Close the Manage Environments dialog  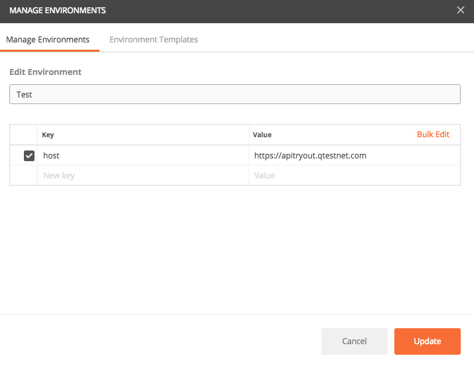461,11
